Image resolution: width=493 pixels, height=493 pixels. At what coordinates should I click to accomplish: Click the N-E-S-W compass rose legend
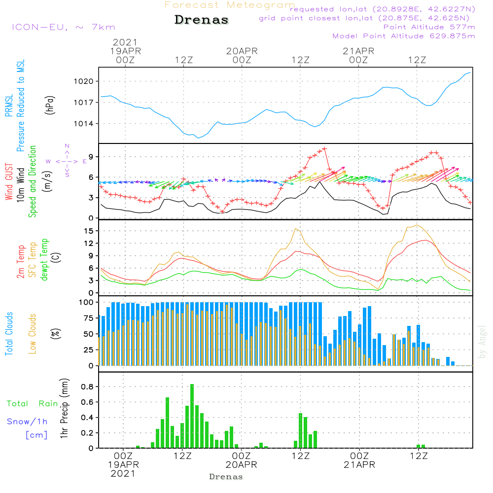67,161
